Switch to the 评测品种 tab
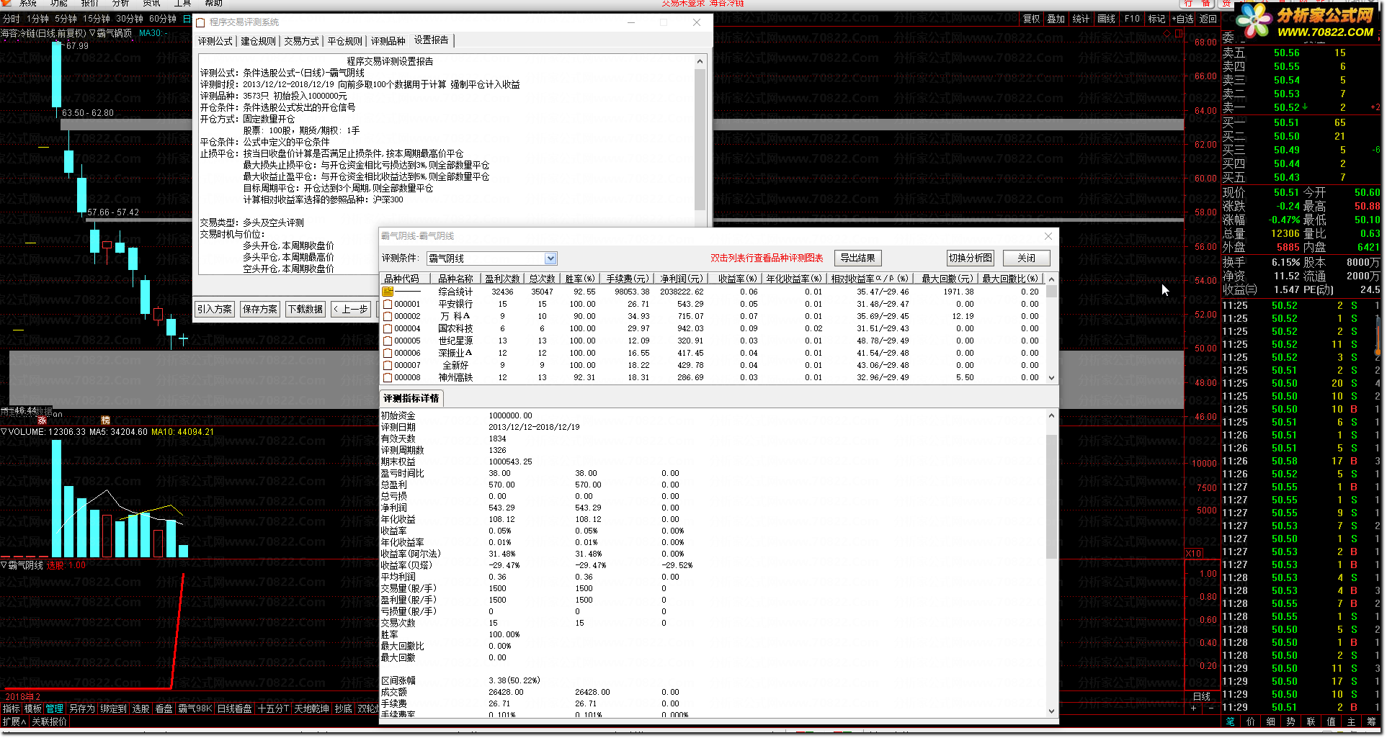Screen dimensions: 1387x738 tap(388, 42)
